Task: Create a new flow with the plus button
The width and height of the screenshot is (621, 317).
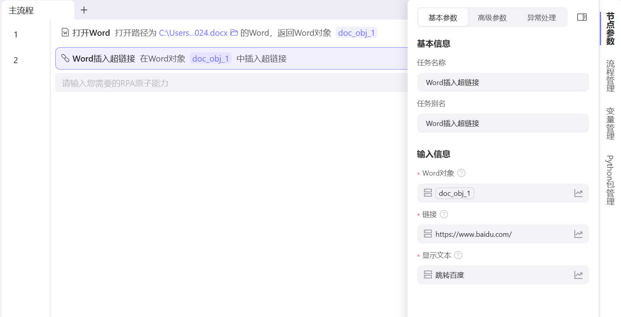Action: click(x=84, y=11)
